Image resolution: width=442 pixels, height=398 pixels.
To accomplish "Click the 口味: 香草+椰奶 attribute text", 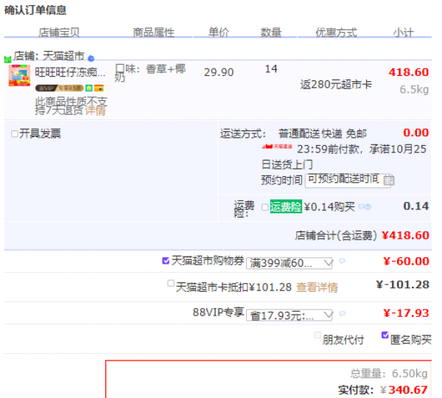I will tap(150, 72).
